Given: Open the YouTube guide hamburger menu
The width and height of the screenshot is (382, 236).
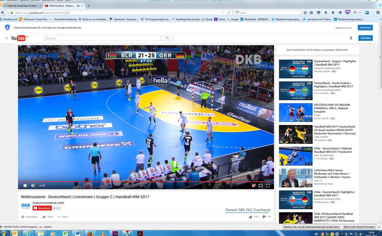Looking at the screenshot, I should coord(7,38).
